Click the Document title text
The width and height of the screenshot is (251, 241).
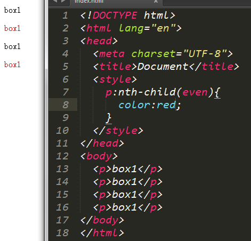[163, 67]
